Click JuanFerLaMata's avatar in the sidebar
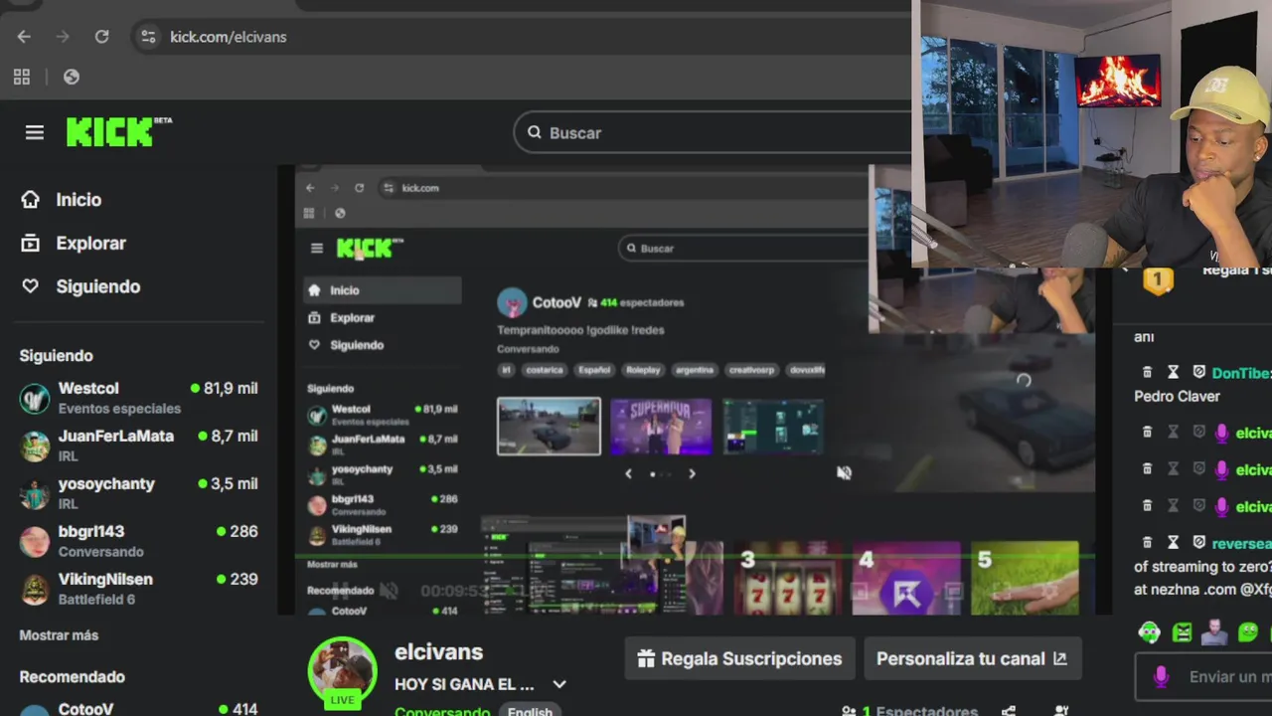This screenshot has height=716, width=1272. 35,446
